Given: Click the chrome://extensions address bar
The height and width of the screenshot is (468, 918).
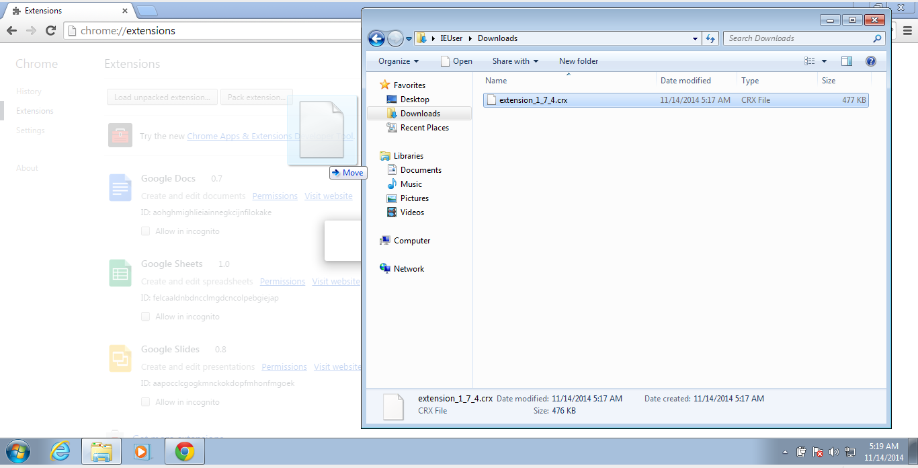Looking at the screenshot, I should click(214, 31).
